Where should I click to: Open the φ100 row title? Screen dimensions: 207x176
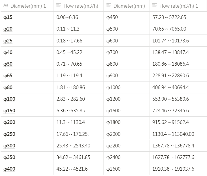9,99
